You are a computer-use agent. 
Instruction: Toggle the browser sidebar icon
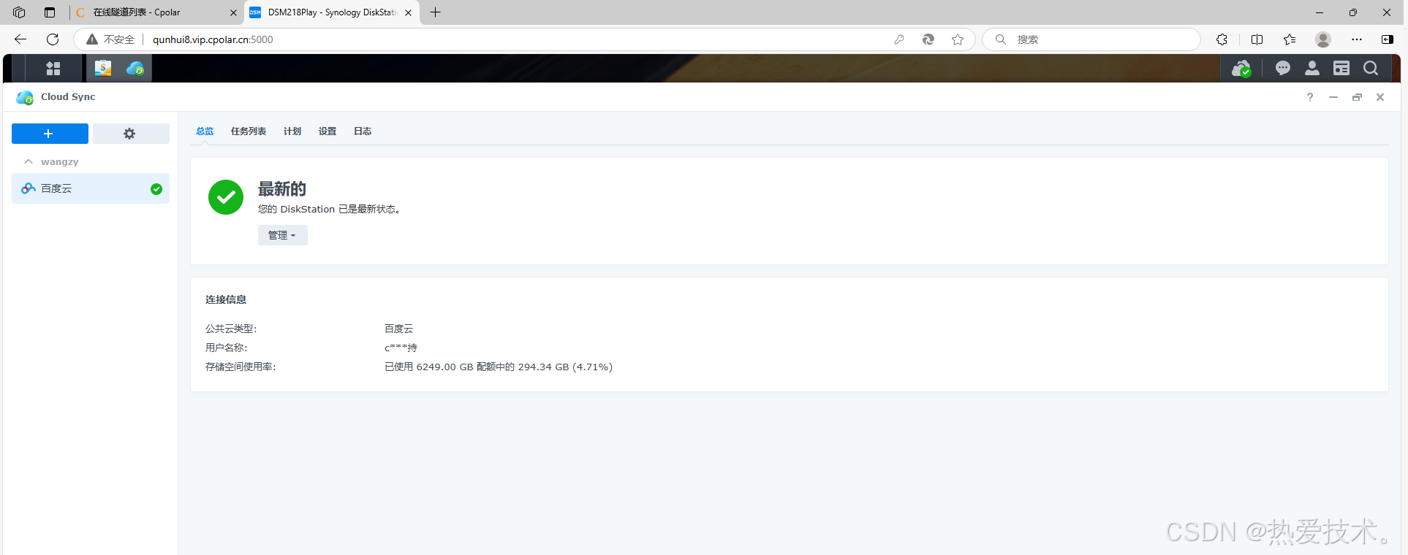1388,39
